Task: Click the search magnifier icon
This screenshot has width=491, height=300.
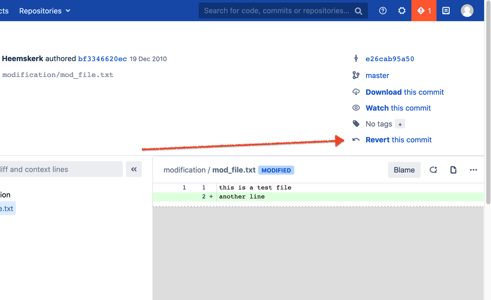Action: tap(358, 11)
